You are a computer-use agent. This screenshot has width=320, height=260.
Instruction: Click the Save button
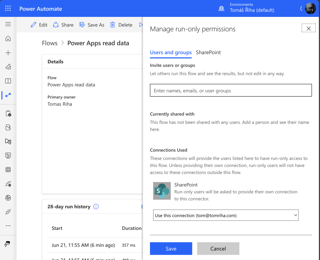click(171, 248)
